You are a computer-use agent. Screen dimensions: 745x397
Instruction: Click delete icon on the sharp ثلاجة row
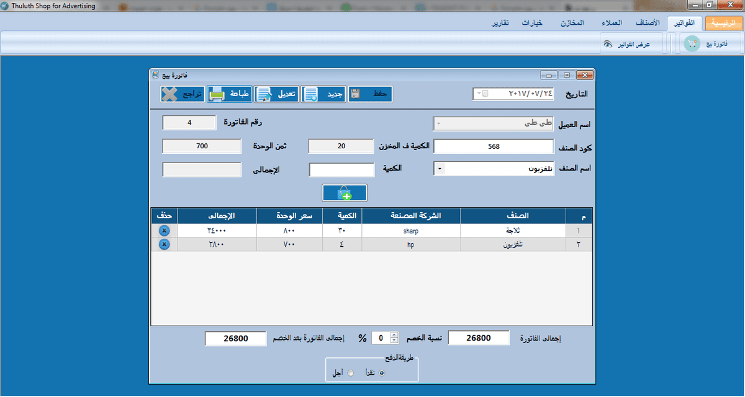tap(164, 230)
